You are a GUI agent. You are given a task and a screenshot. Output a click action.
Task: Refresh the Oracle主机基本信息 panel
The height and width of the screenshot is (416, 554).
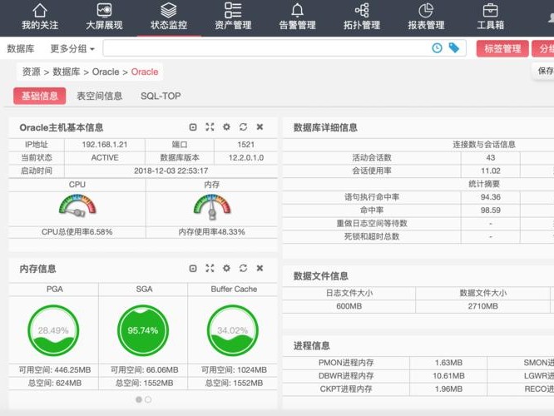pos(243,127)
